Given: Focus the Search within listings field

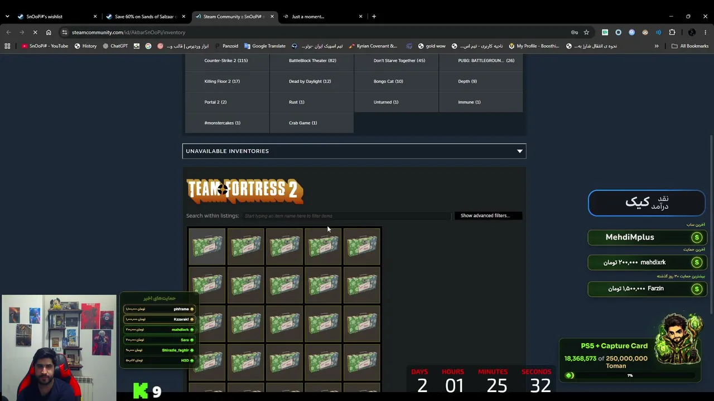Looking at the screenshot, I should tap(346, 216).
